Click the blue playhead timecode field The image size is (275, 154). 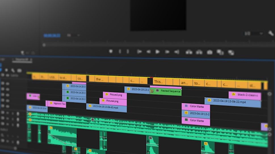point(52,36)
